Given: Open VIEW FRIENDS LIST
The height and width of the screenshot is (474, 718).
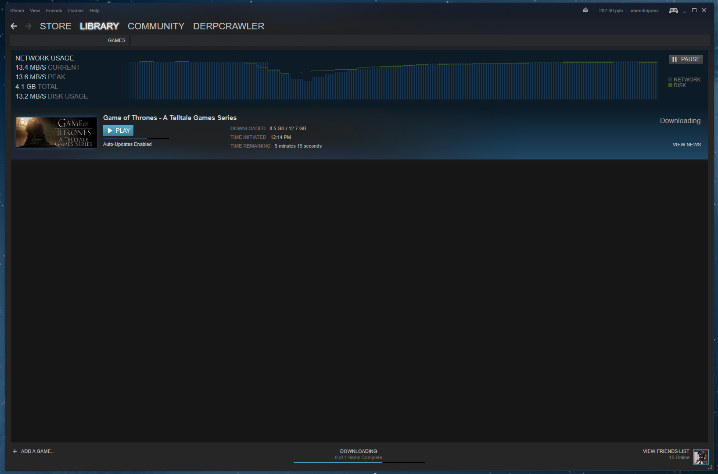Looking at the screenshot, I should [x=666, y=451].
